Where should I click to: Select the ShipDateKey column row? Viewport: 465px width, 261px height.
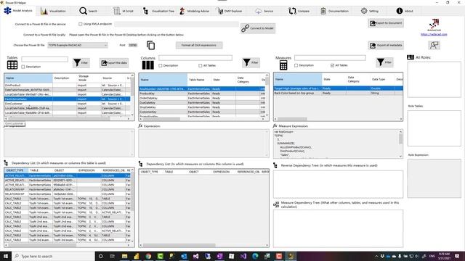(x=202, y=107)
